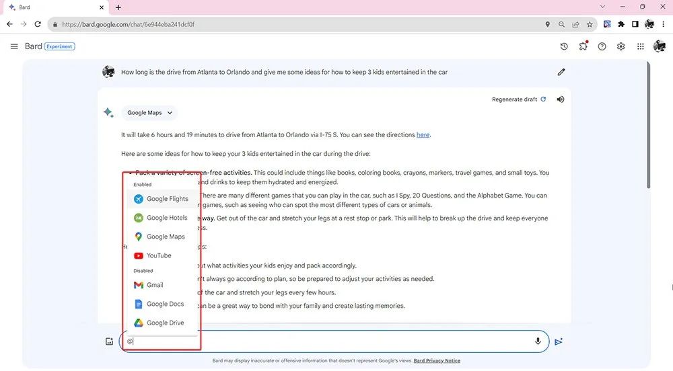Upload image using the image icon
The width and height of the screenshot is (673, 371).
point(110,341)
